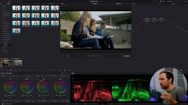This screenshot has width=188, height=105.
Task: Open the Curves palette
Action: click(29, 70)
